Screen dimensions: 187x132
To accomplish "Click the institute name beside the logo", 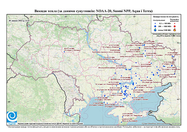I will tap(50, 123).
